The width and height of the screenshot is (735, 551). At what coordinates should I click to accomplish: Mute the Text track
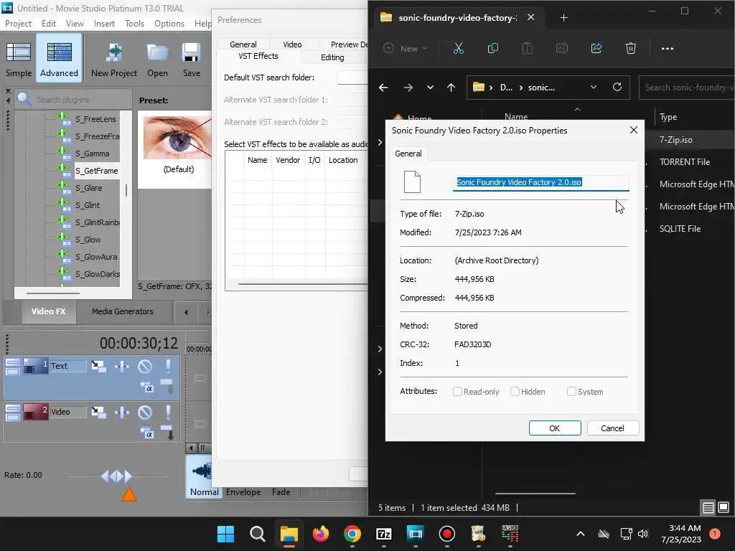145,366
